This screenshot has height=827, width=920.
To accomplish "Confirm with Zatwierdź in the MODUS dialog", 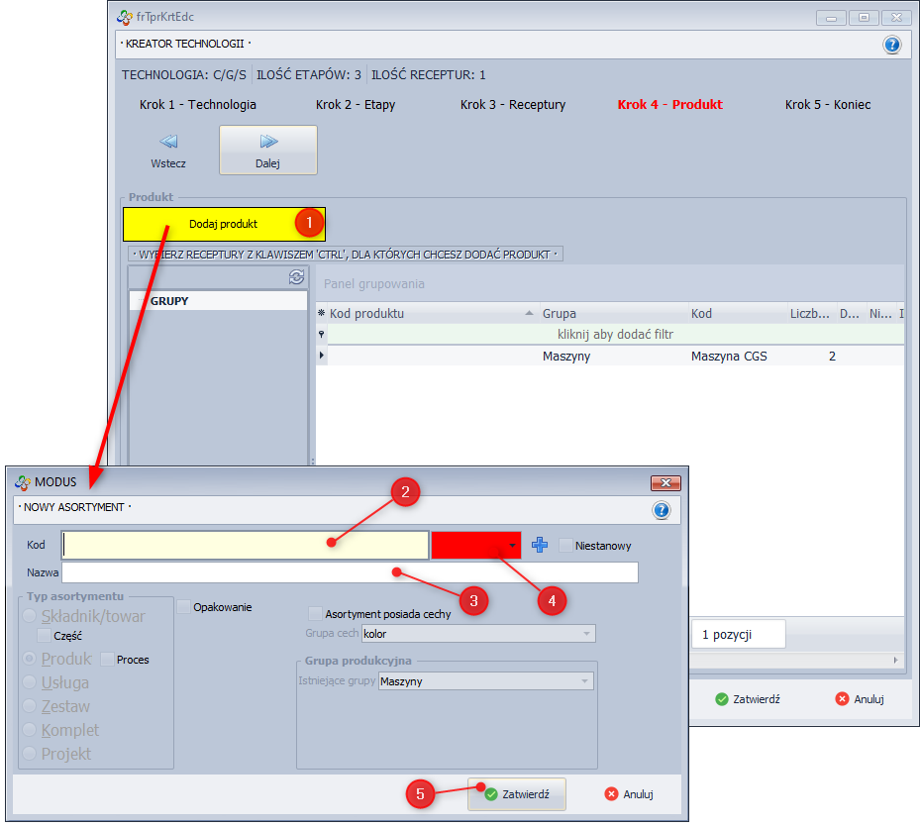I will (517, 793).
